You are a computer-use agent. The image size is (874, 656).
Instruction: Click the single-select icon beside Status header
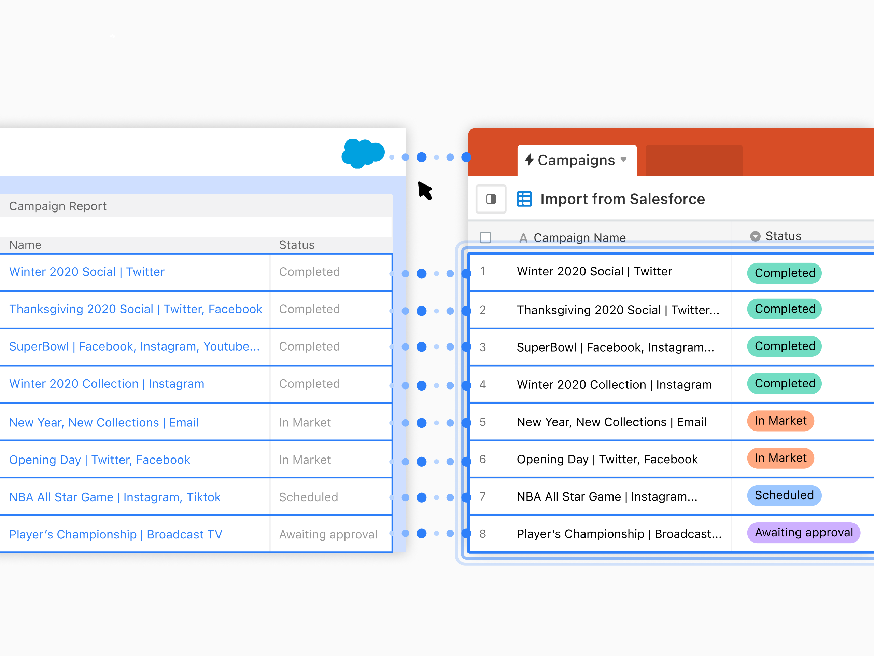pyautogui.click(x=755, y=236)
